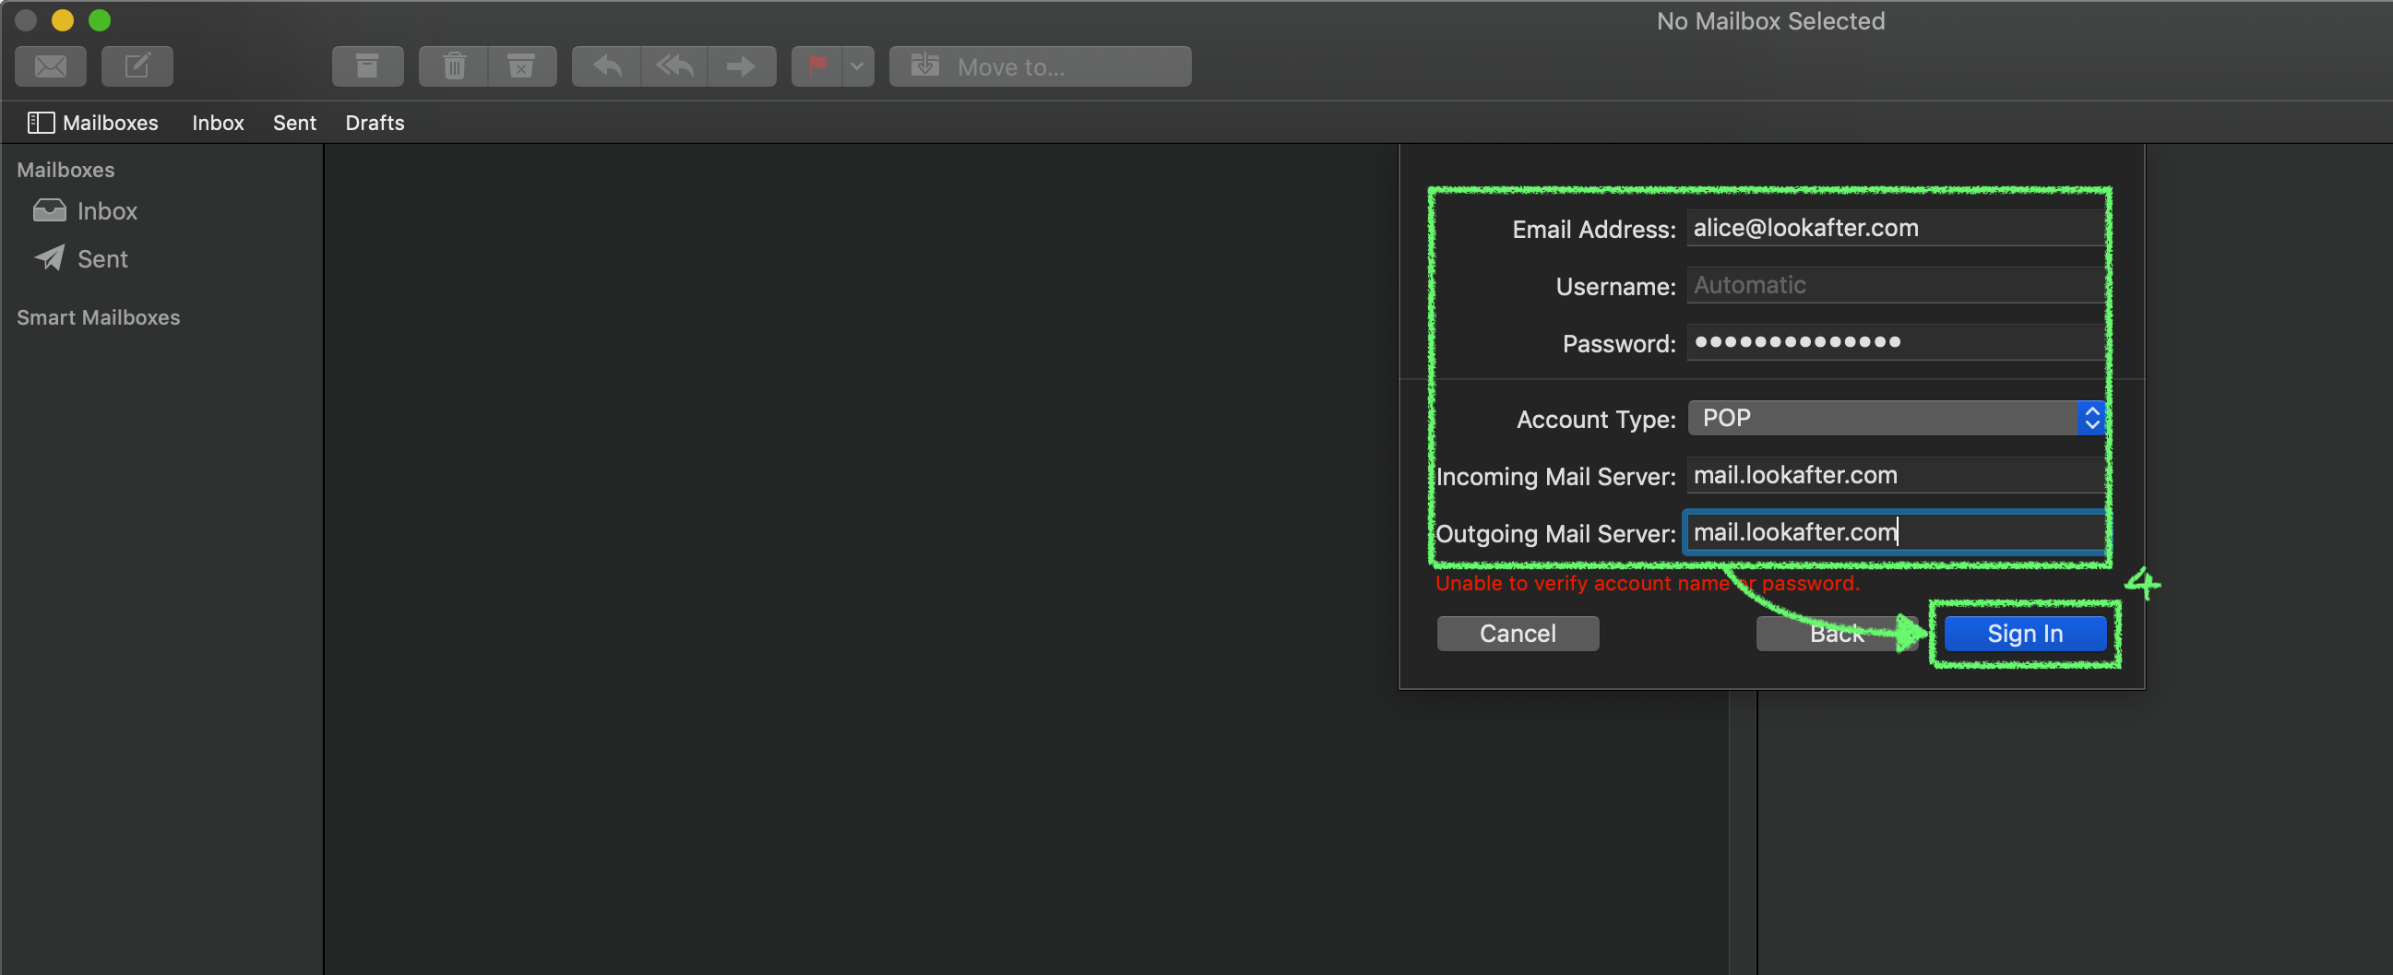Image resolution: width=2393 pixels, height=975 pixels.
Task: Toggle the Mailboxes sidebar button
Action: tap(93, 123)
